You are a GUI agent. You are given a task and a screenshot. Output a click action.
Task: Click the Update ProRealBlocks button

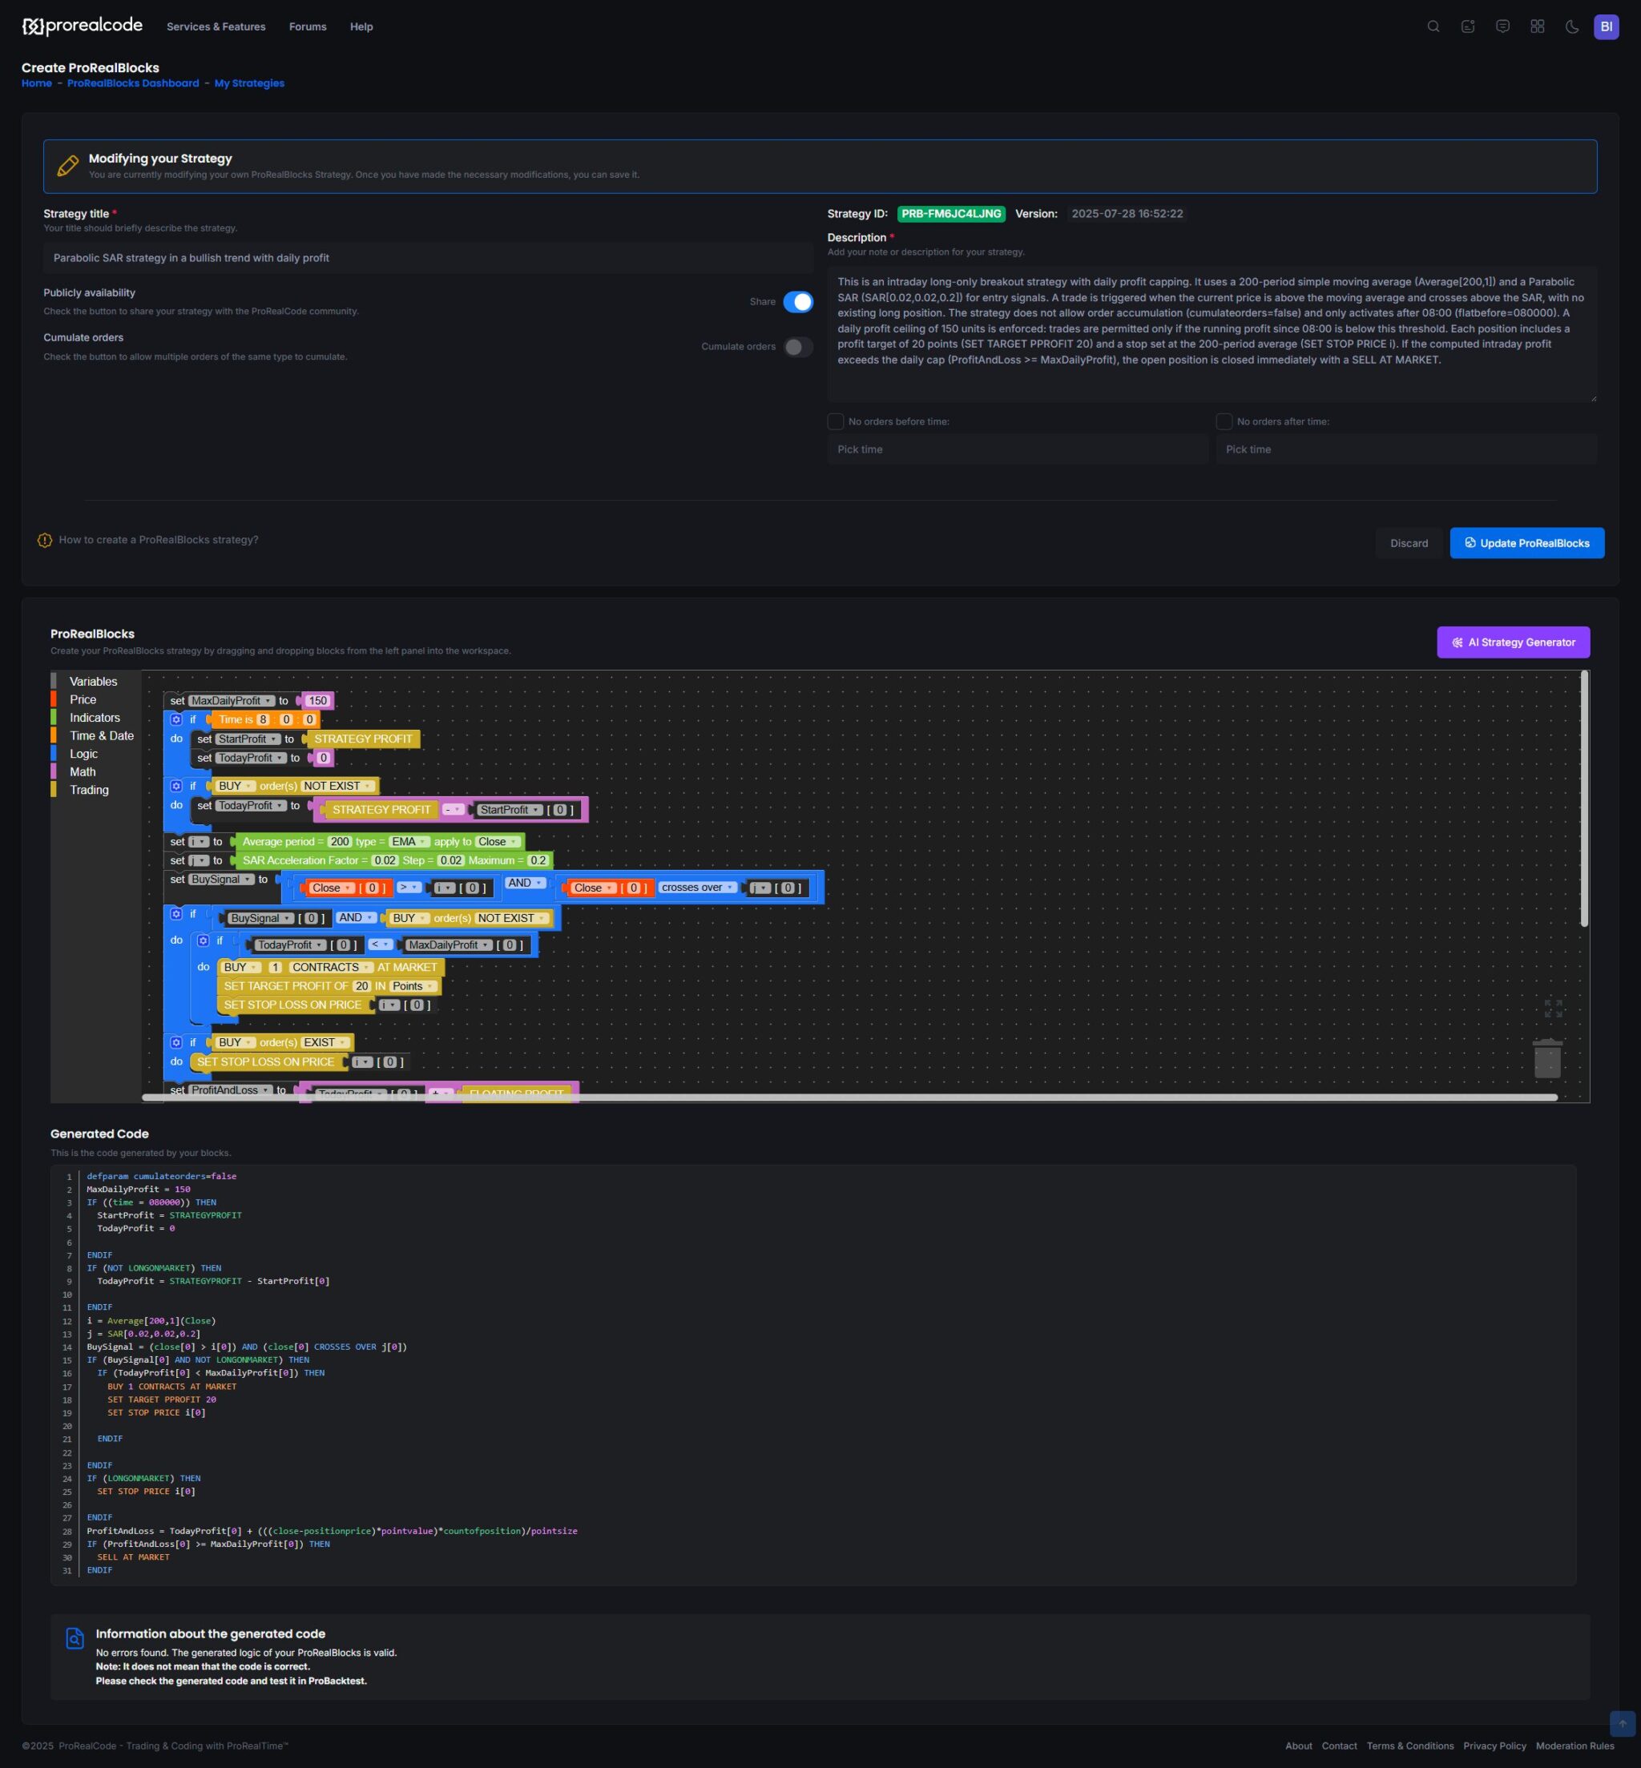(x=1526, y=543)
